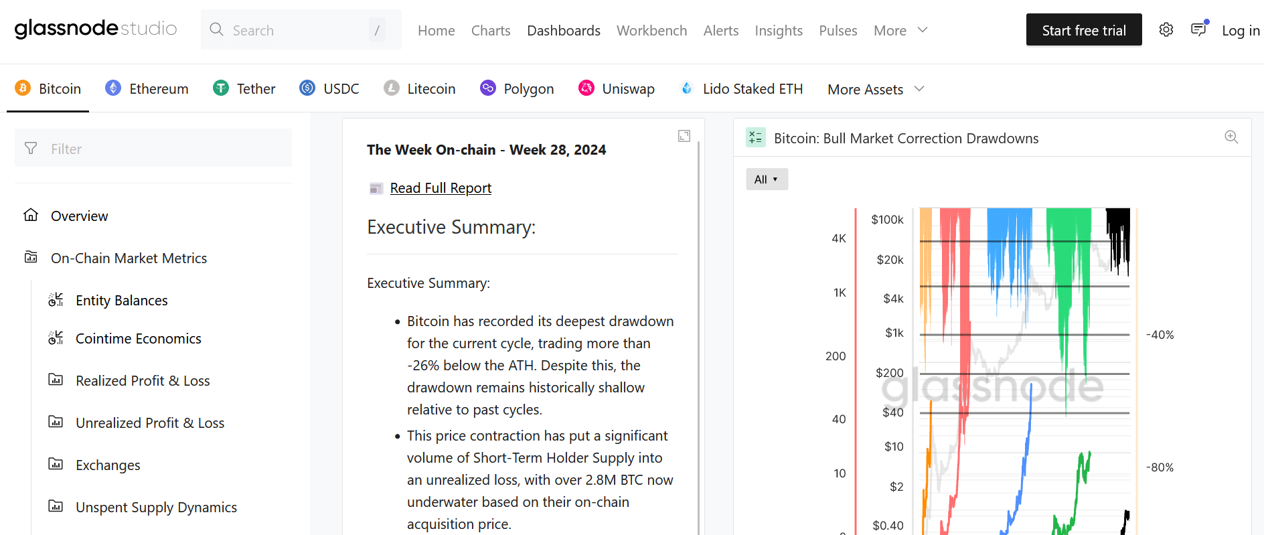Click the search magnifier icon
The image size is (1264, 535).
pos(216,29)
